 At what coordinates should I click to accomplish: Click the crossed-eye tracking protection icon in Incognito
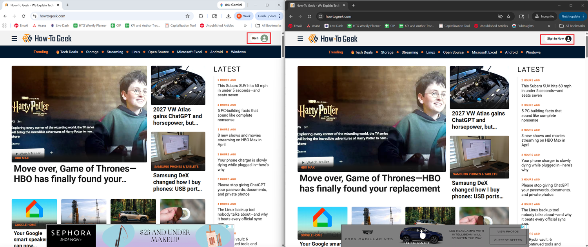coord(500,16)
